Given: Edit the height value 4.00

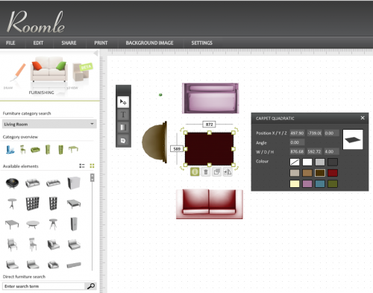Looking at the screenshot, I should [331, 151].
